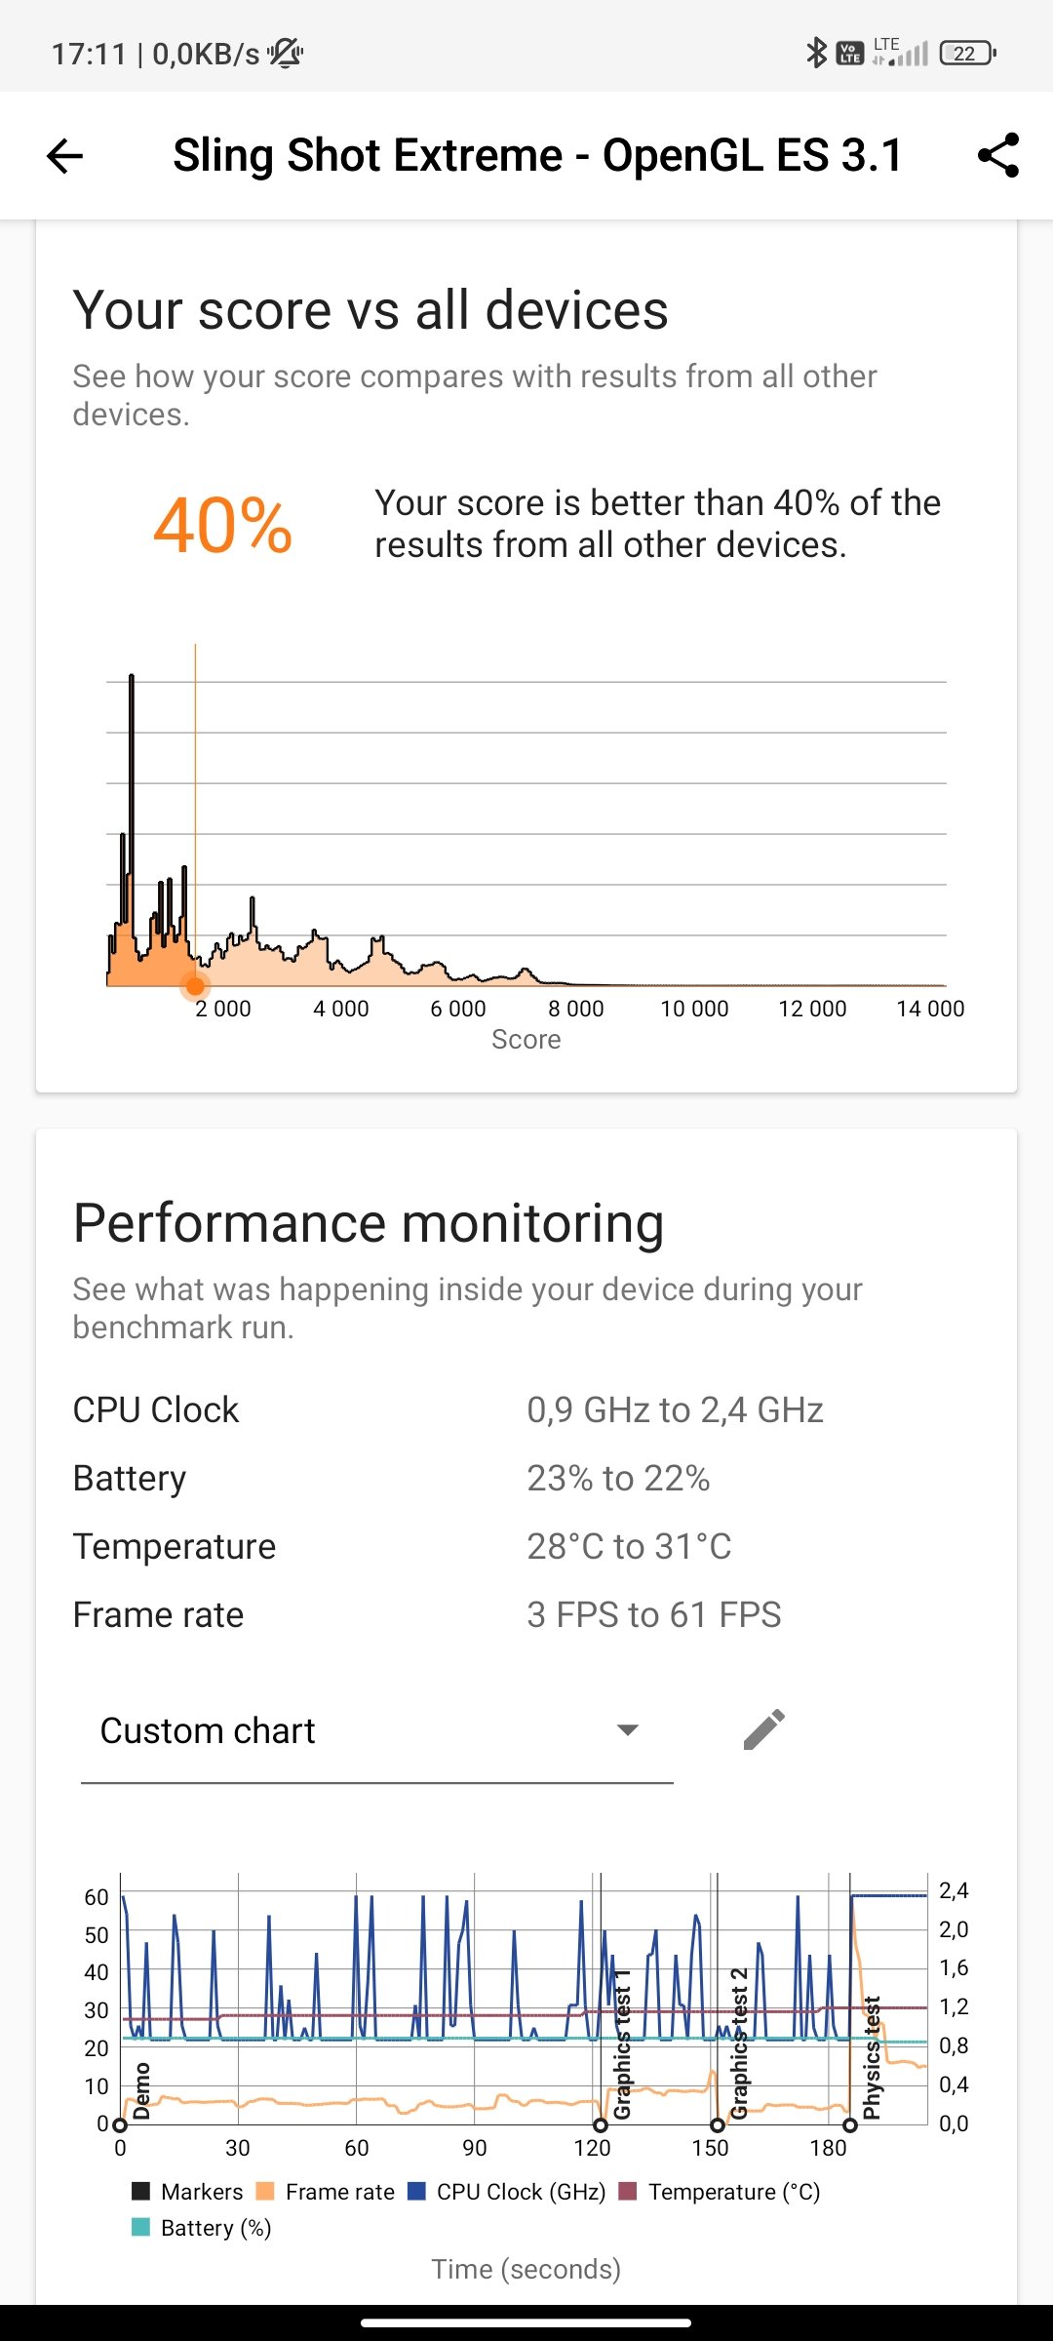This screenshot has height=2341, width=1053.
Task: Toggle Battery (%) legend series
Action: [201, 2228]
